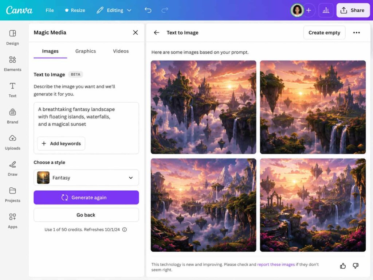The height and width of the screenshot is (280, 373).
Task: Open the report these images link
Action: point(276,264)
